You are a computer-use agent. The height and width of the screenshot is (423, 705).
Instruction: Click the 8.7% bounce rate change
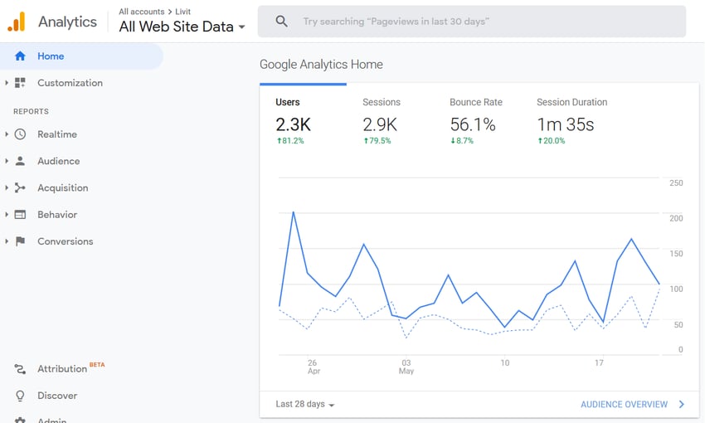pos(462,141)
